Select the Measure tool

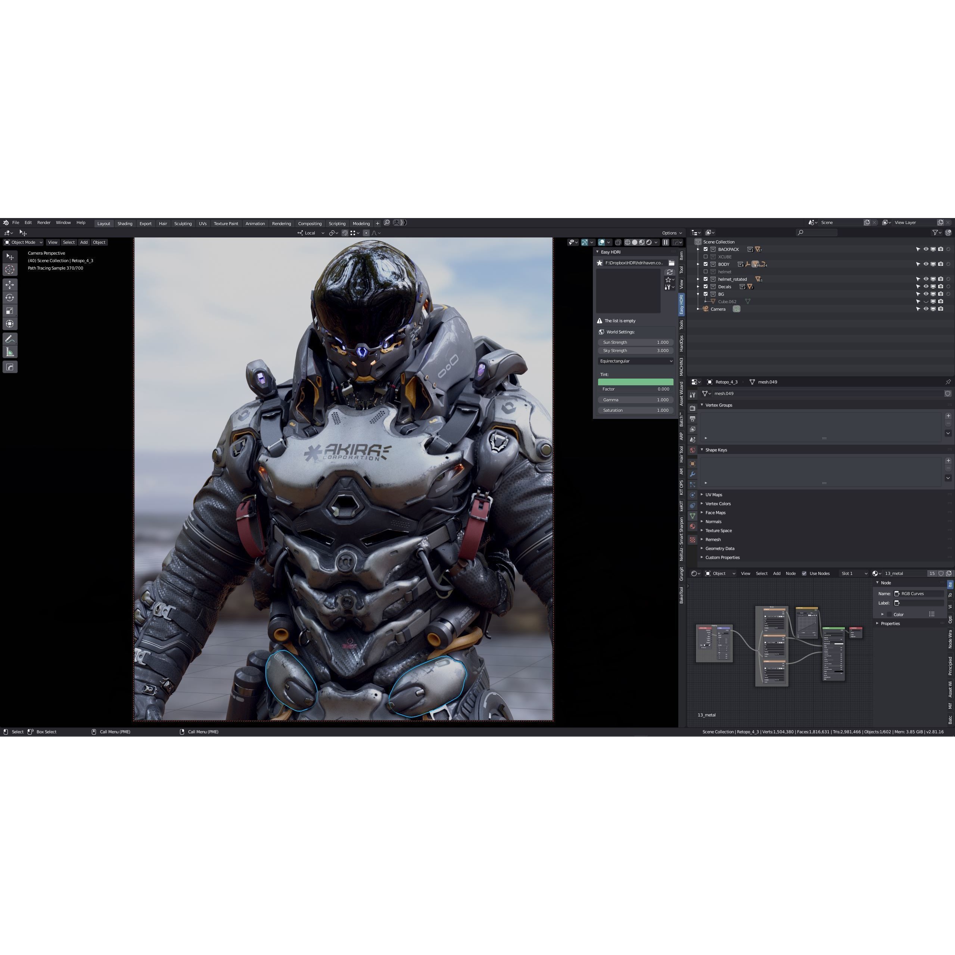[x=10, y=351]
